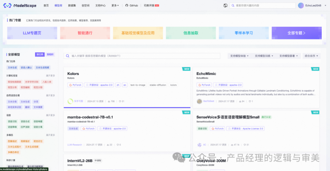
Task: Click the heart icon on Kolors card
Action: [120, 101]
